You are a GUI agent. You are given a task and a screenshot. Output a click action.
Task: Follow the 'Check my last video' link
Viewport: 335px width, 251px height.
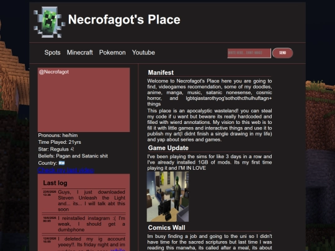[x=66, y=170]
